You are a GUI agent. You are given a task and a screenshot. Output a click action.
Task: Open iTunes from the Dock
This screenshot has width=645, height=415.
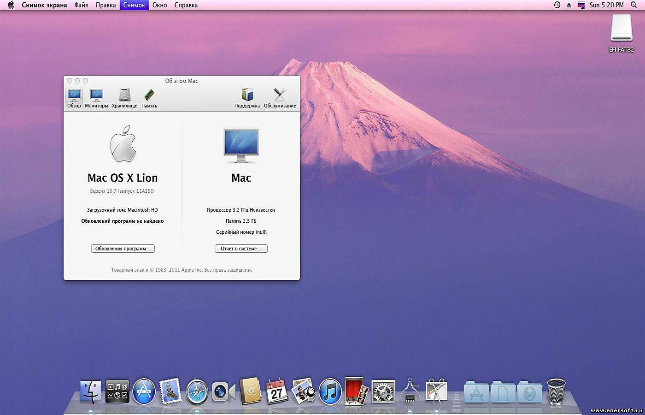pyautogui.click(x=330, y=392)
